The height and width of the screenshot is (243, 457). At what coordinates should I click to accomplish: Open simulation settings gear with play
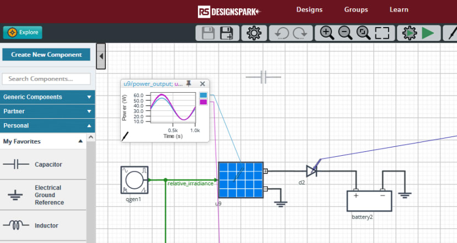pyautogui.click(x=410, y=33)
